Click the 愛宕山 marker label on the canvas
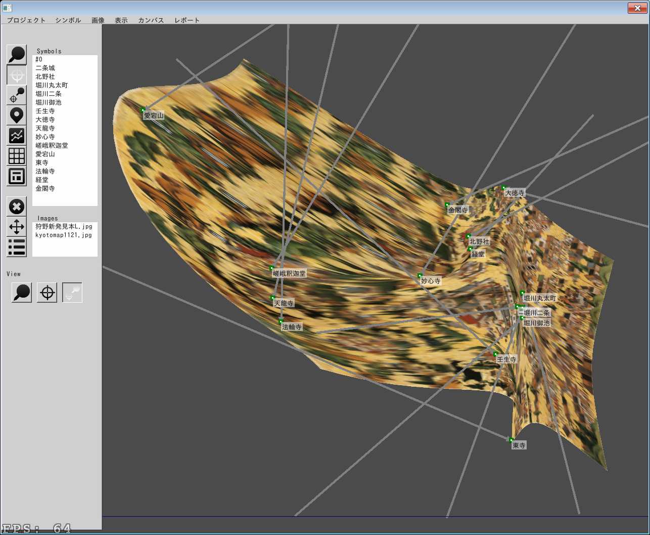650x535 pixels. click(154, 116)
